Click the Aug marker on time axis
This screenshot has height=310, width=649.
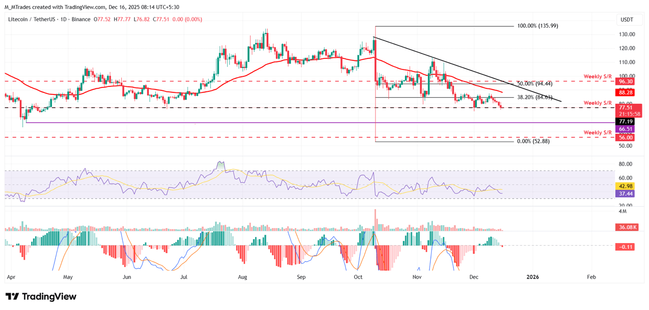tap(243, 277)
